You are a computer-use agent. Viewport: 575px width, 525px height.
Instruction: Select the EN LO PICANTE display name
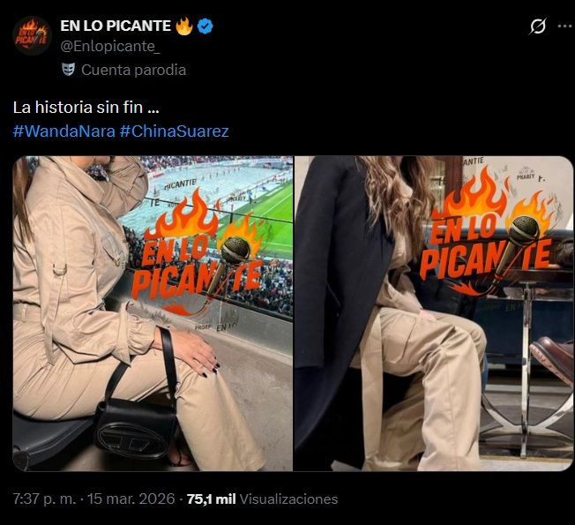(116, 26)
